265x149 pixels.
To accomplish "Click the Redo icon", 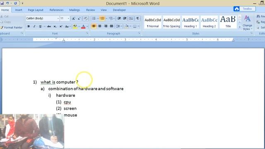I will coord(15,3).
